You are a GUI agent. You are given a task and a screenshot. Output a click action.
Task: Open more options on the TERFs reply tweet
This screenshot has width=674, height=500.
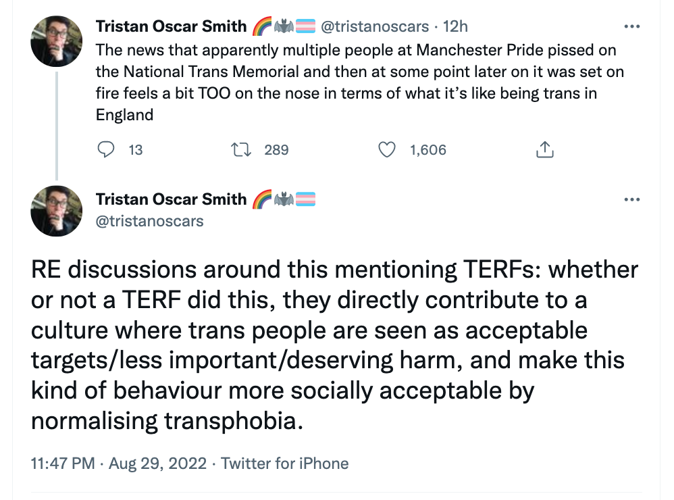click(x=632, y=199)
